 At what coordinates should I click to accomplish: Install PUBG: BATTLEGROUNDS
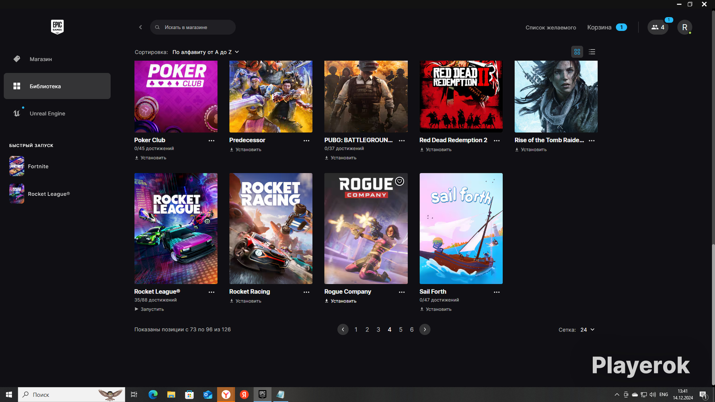341,158
